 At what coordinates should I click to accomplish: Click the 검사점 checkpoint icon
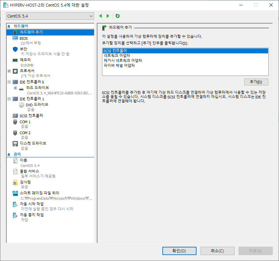[x=15, y=183]
